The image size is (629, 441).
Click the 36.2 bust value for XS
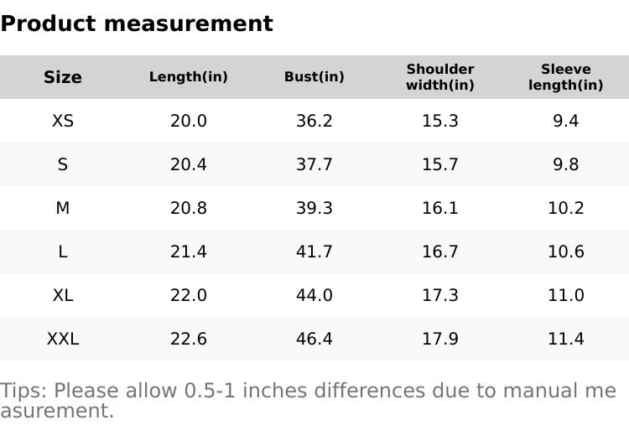(314, 121)
